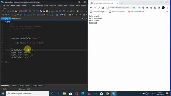Screen dimensions: 171x96
Task: Click 'hello said' text in browser page
Action: tap(93, 23)
